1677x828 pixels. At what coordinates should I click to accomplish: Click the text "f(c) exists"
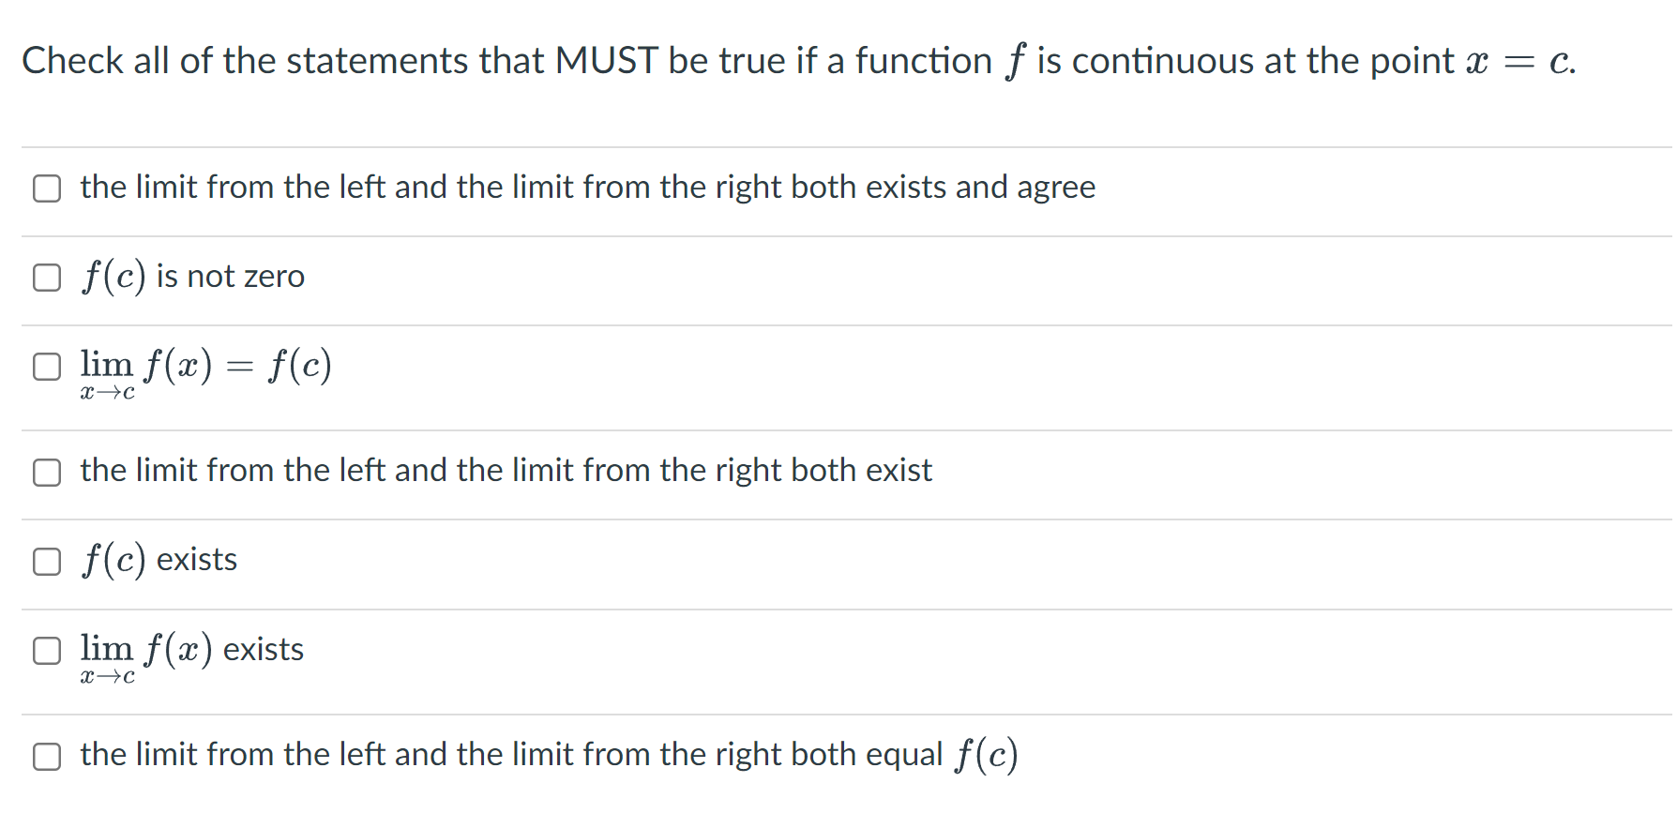pyautogui.click(x=158, y=560)
